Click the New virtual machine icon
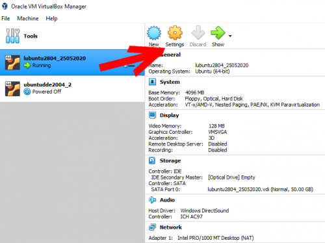Screen dimensions: 325x243 154,33
